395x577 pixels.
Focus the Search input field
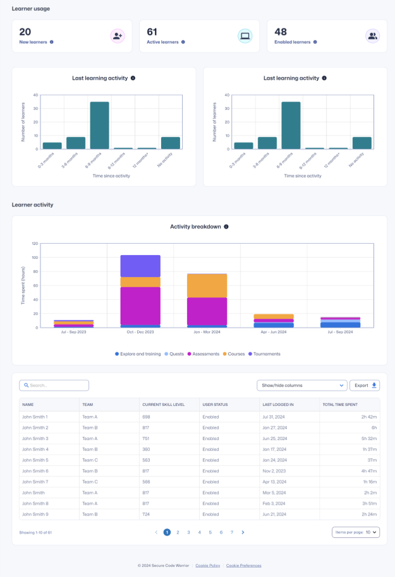[x=54, y=385]
